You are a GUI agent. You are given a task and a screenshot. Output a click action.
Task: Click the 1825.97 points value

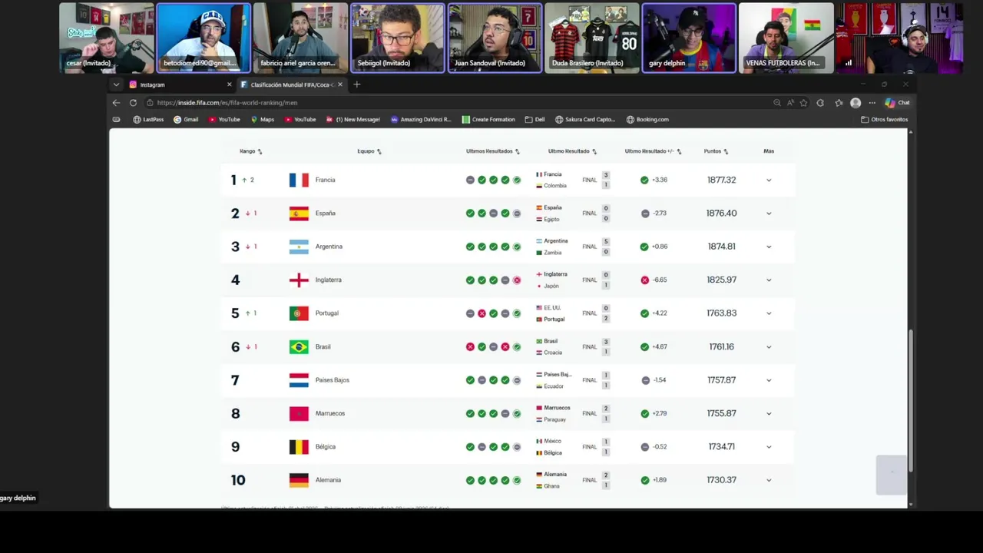(721, 280)
